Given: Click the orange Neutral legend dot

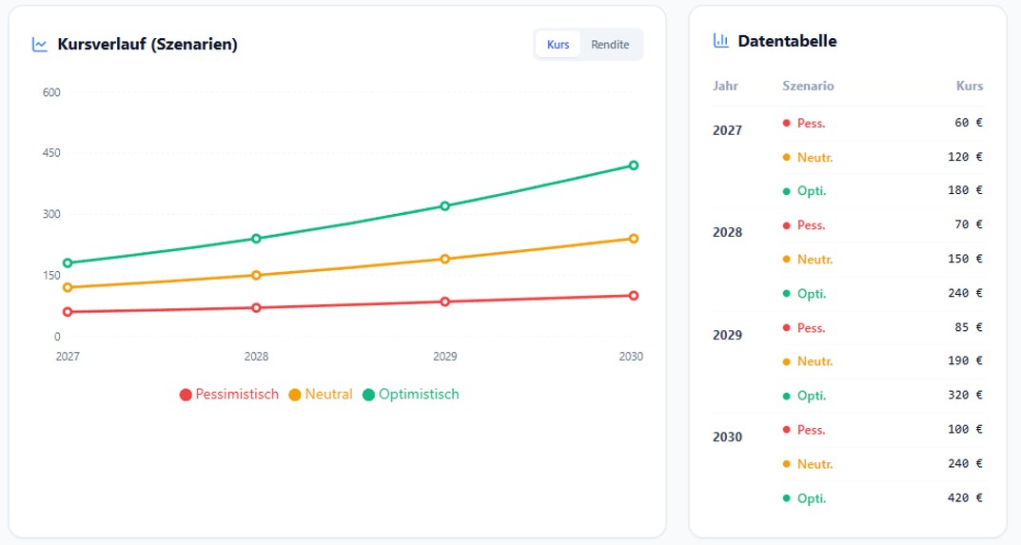Looking at the screenshot, I should pos(295,395).
